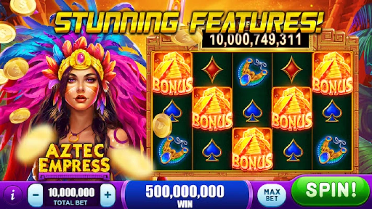This screenshot has height=209, width=372.
Task: Click the 10,000,749,311 jackpot counter
Action: click(255, 40)
